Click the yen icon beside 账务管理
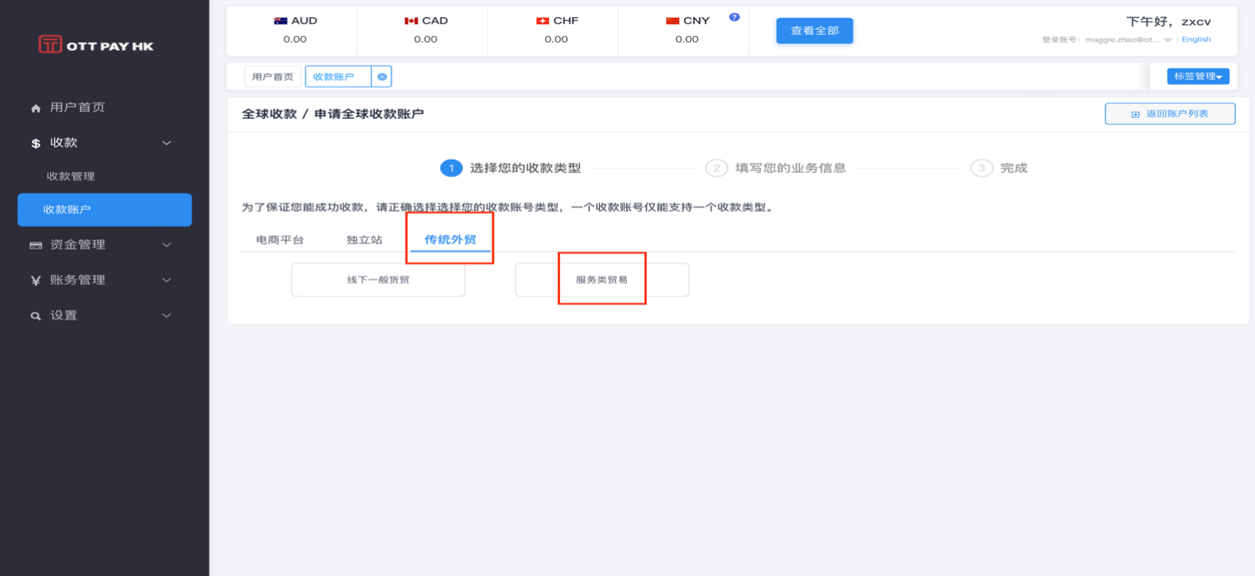The width and height of the screenshot is (1255, 576). tap(35, 280)
